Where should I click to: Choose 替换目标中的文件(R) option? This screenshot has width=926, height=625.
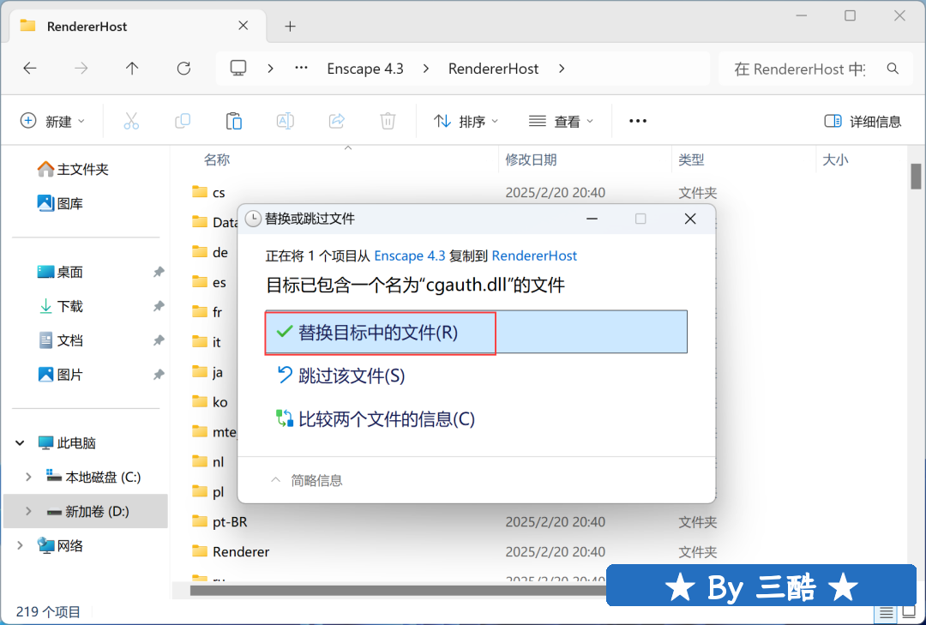point(476,332)
